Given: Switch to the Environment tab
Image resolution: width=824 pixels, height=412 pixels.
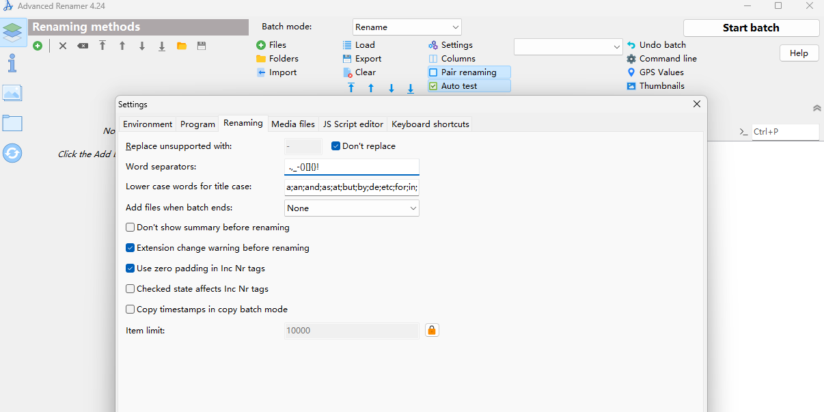Looking at the screenshot, I should (148, 124).
